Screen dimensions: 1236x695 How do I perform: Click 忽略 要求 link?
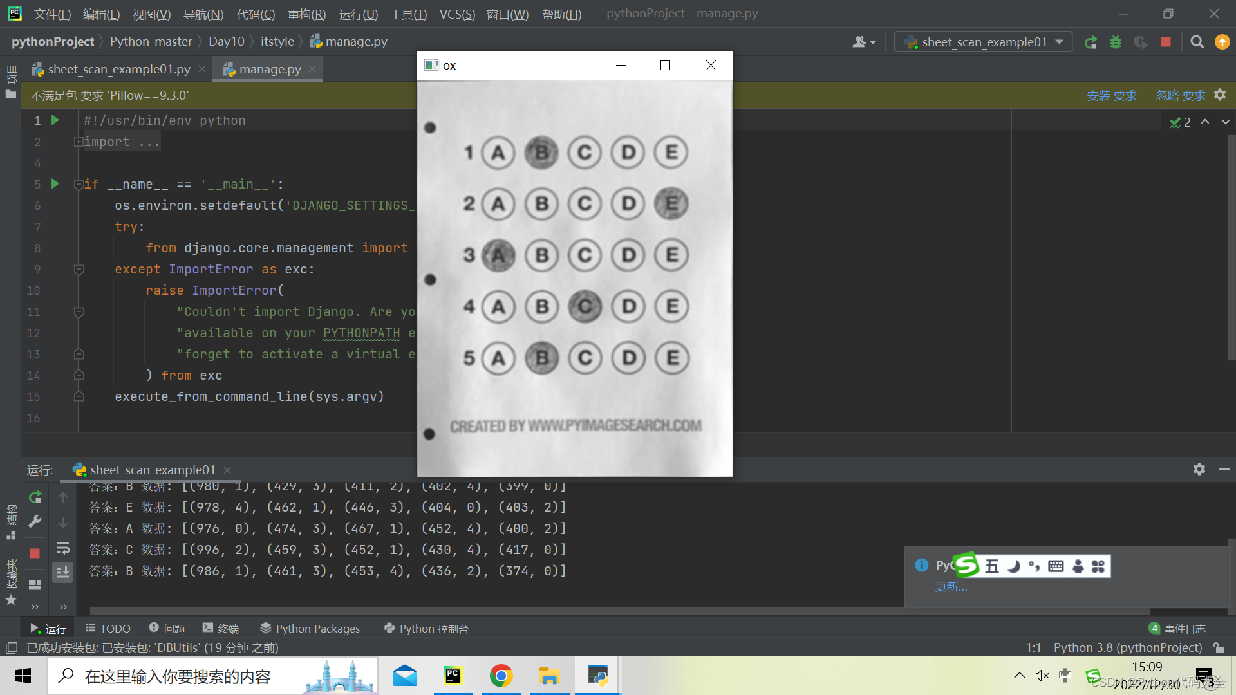click(1180, 96)
